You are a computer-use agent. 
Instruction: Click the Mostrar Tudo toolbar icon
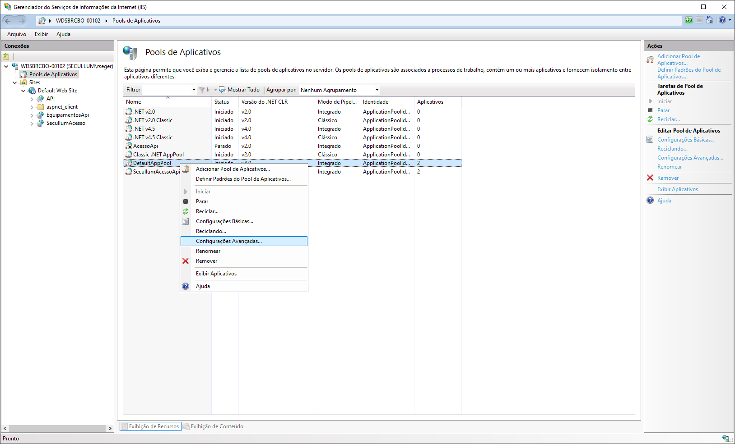click(x=223, y=90)
